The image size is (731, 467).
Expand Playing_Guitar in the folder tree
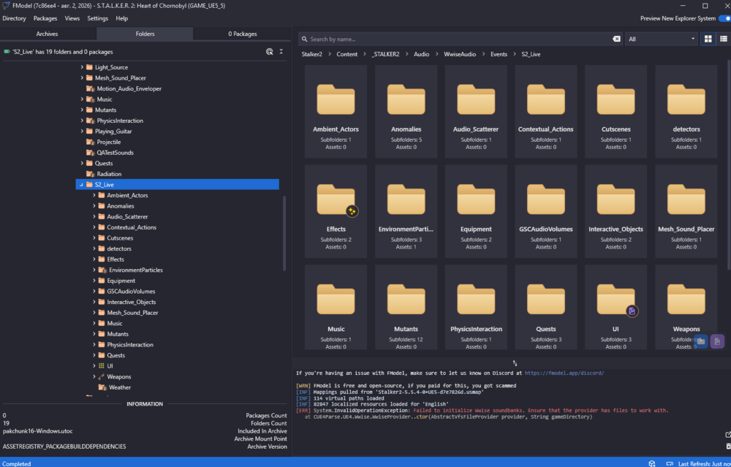pos(82,132)
